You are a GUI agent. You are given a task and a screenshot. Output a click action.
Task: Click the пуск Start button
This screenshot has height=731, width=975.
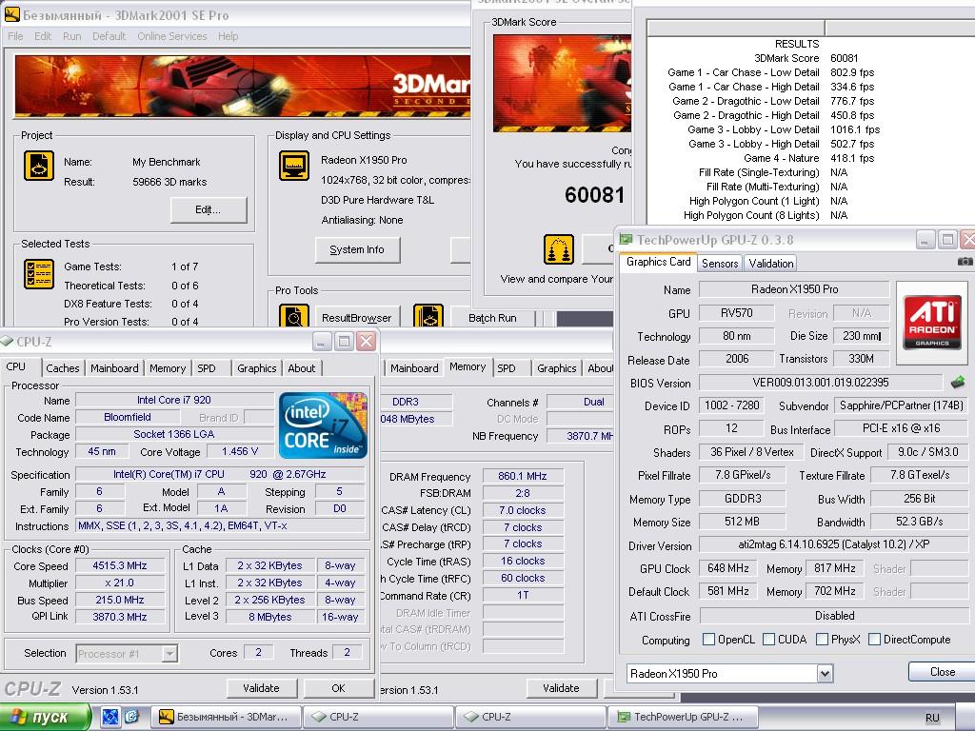click(46, 717)
